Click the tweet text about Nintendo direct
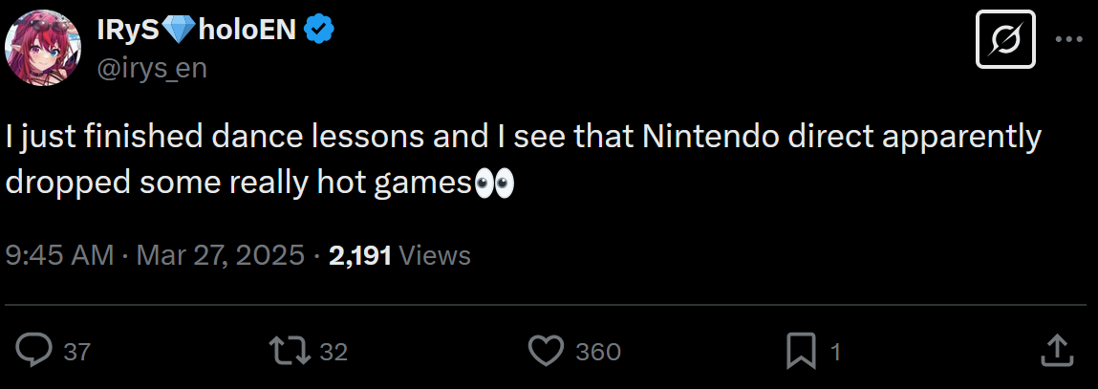1098x389 pixels. (522, 139)
